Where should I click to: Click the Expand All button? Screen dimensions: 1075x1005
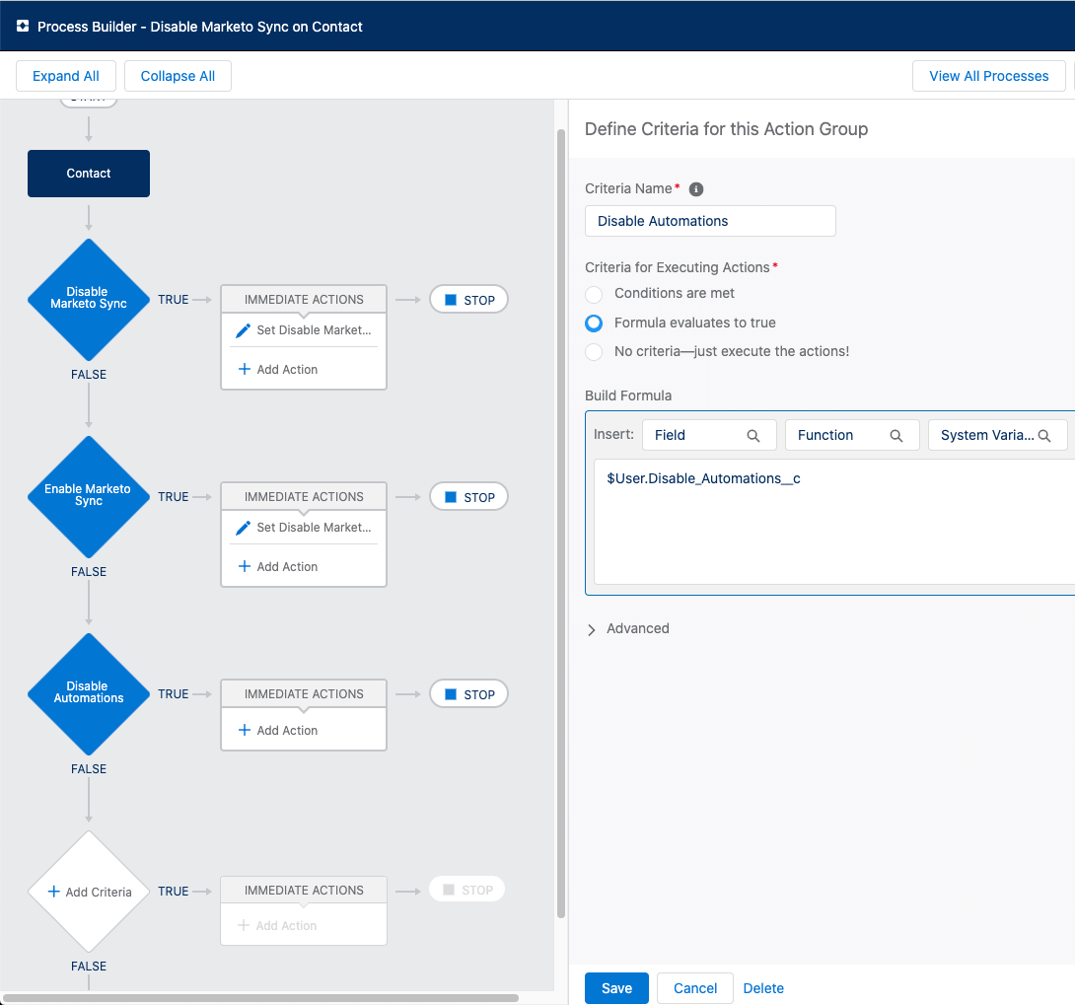click(x=66, y=76)
